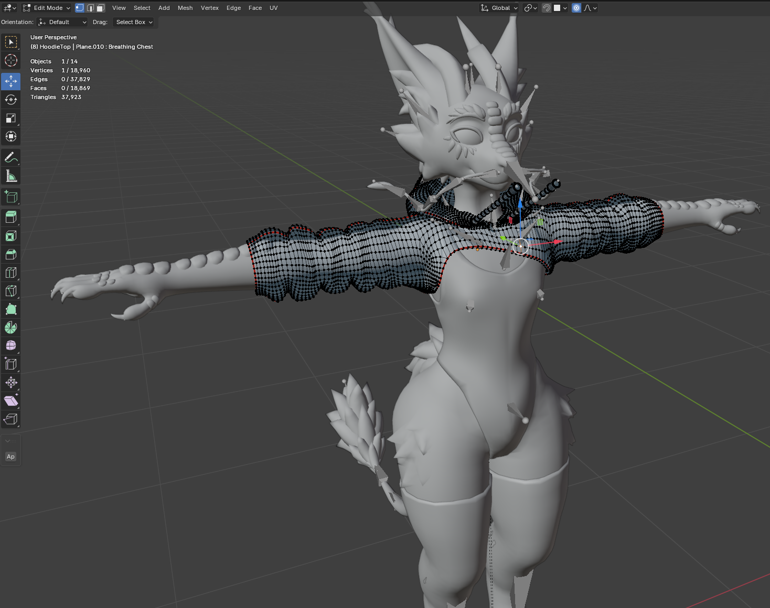This screenshot has height=608, width=770.
Task: Click 'Plane.010 : Breathing Chest' object label
Action: click(x=114, y=47)
